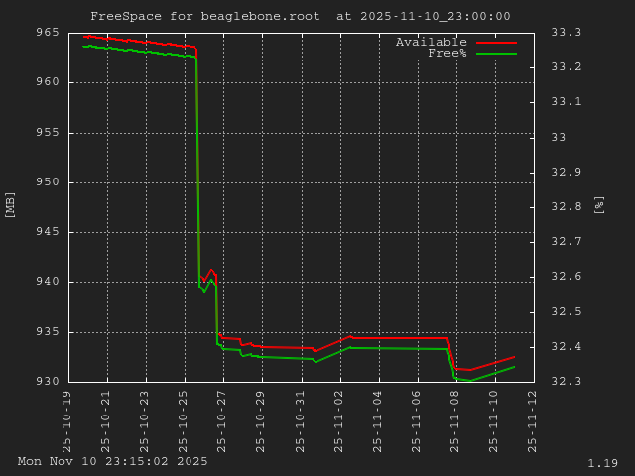Select the 930 tick on left axis
The height and width of the screenshot is (476, 635).
pos(47,382)
